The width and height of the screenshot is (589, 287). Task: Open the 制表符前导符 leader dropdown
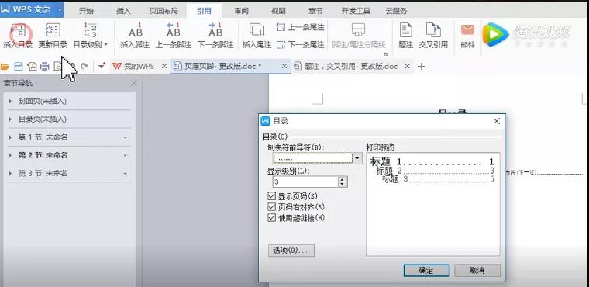357,158
